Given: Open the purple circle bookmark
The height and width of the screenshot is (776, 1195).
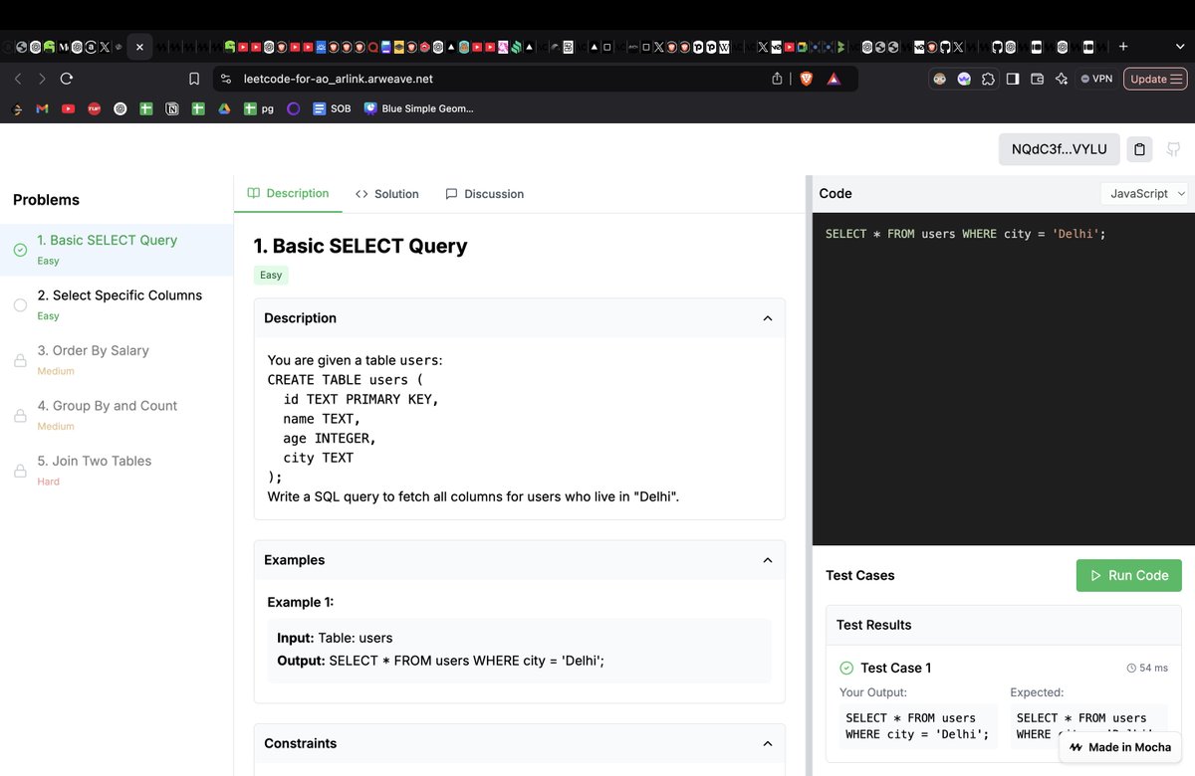Looking at the screenshot, I should pos(293,108).
